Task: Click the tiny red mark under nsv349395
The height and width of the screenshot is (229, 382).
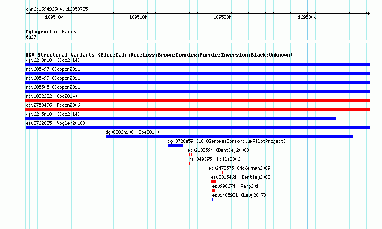Action: [189, 163]
